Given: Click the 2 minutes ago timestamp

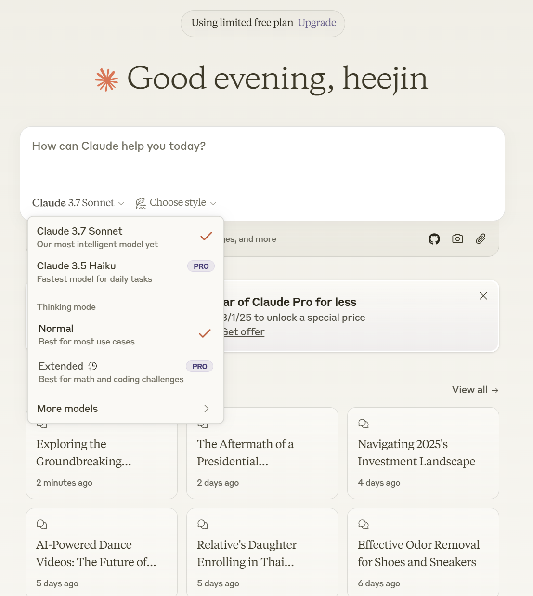Looking at the screenshot, I should pos(64,483).
